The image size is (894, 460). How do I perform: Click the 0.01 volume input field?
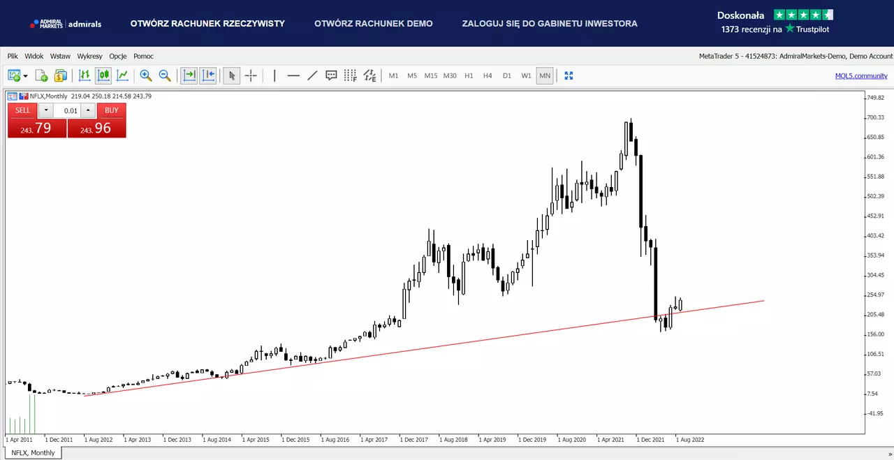pyautogui.click(x=67, y=110)
